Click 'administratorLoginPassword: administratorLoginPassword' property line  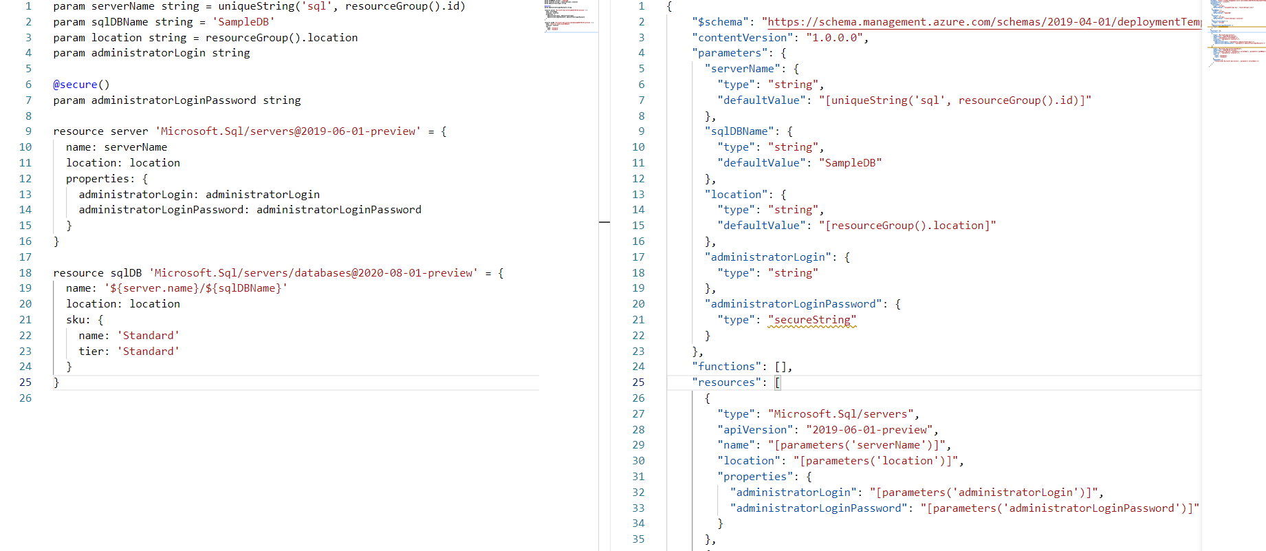[250, 210]
